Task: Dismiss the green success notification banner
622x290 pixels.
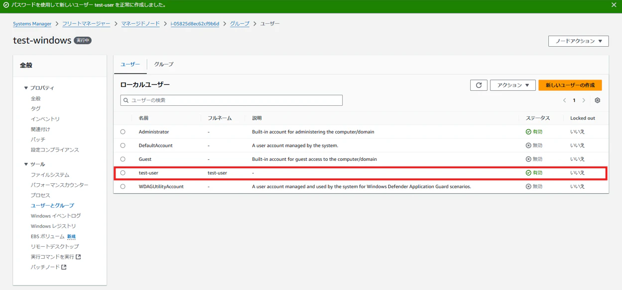Action: point(614,5)
